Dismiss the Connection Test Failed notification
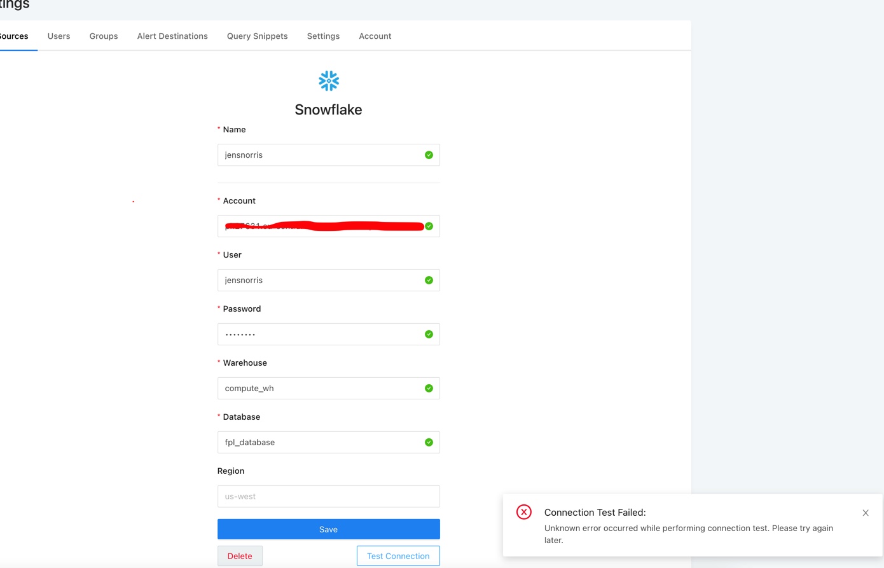This screenshot has width=884, height=568. coord(866,513)
